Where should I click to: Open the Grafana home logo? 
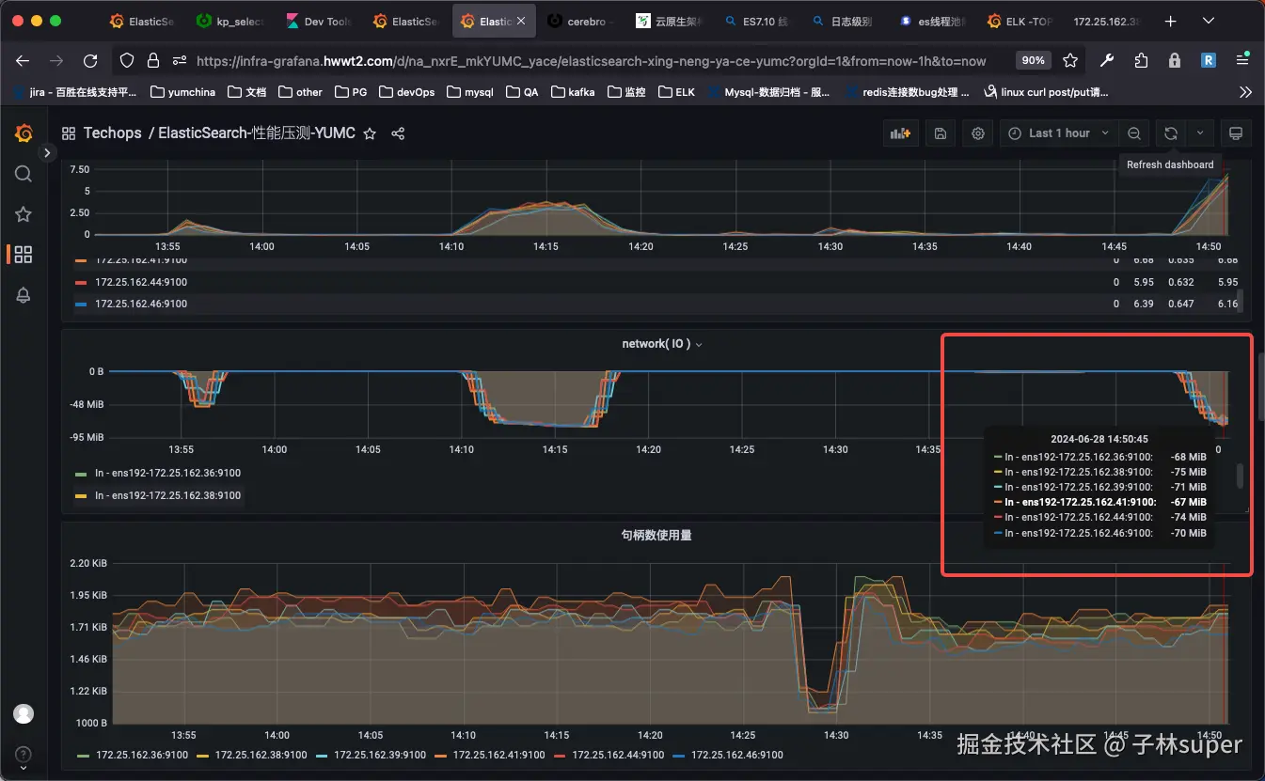24,133
